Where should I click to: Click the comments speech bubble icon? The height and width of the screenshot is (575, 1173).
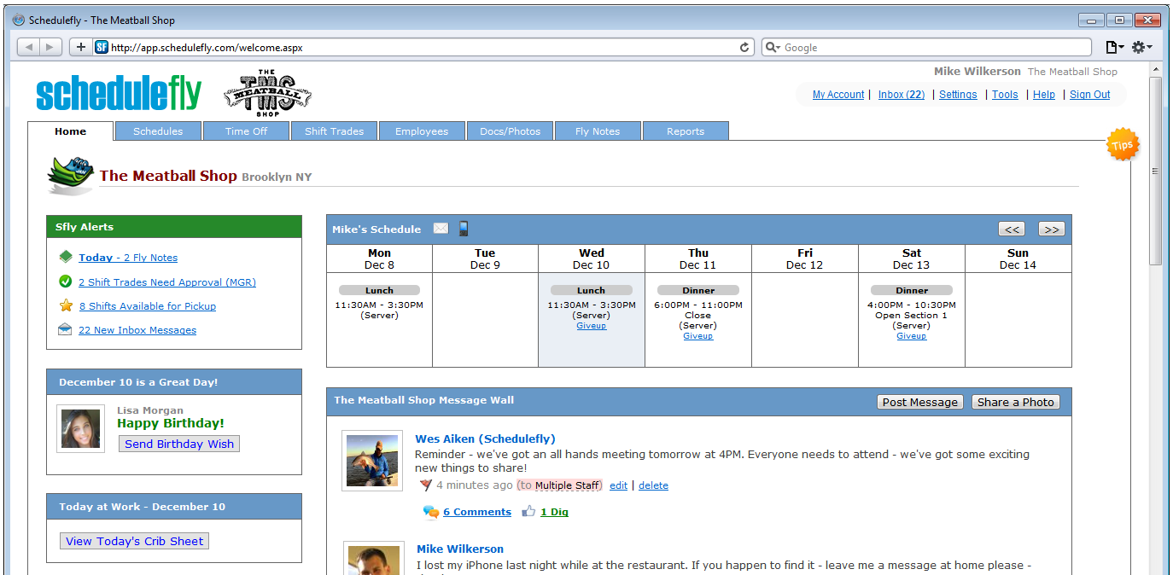[431, 512]
